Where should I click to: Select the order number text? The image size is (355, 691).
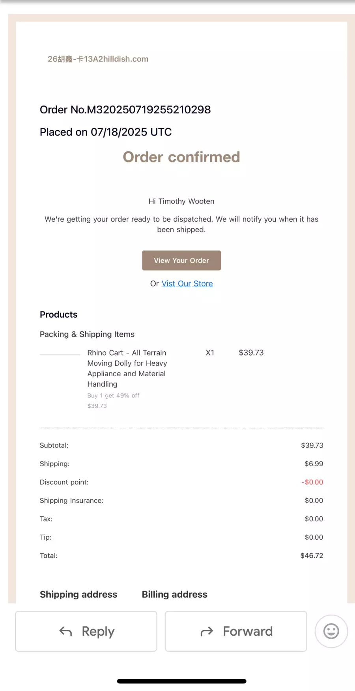point(125,109)
